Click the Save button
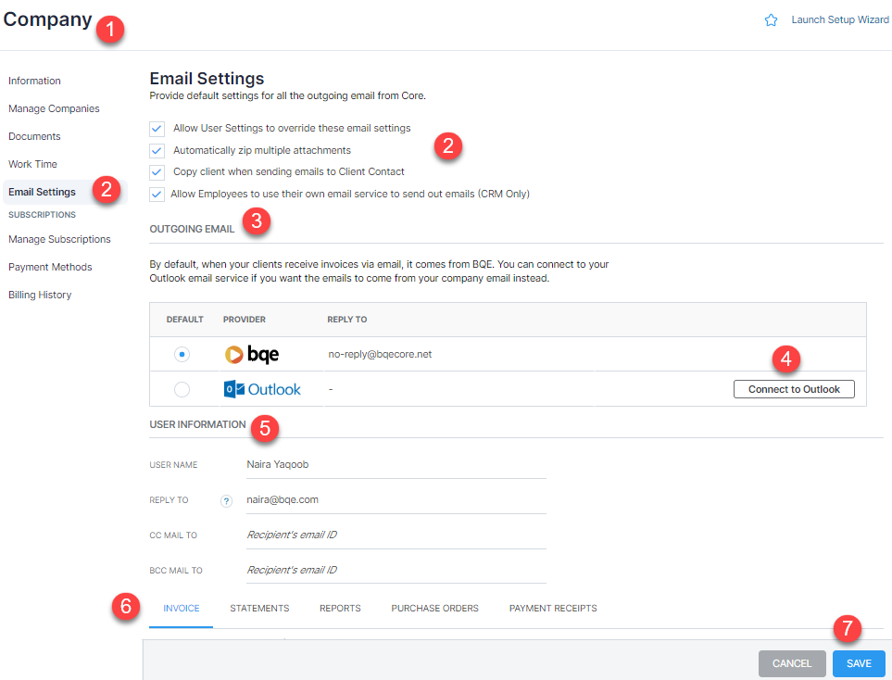 (859, 663)
